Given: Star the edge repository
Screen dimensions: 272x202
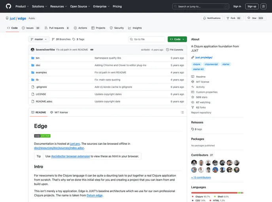Looking at the screenshot, I should (x=256, y=18).
